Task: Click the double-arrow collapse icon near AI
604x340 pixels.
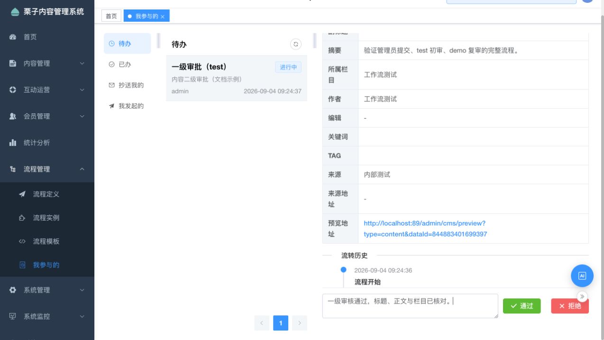Action: (x=582, y=297)
